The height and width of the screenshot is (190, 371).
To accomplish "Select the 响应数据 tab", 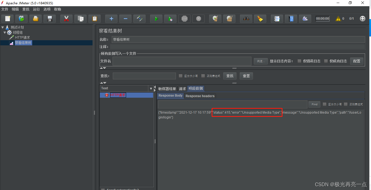I will (196, 89).
